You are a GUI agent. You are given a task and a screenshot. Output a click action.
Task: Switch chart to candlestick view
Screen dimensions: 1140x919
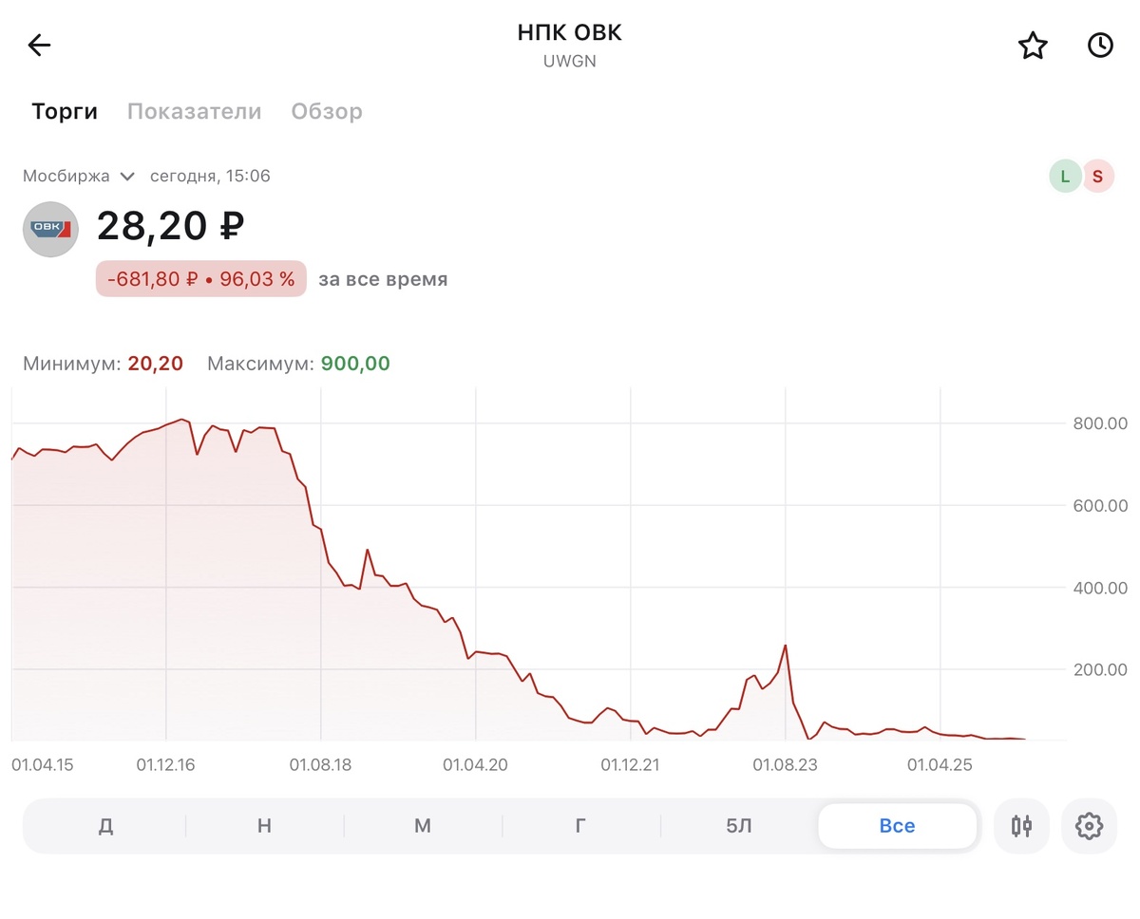[1021, 826]
